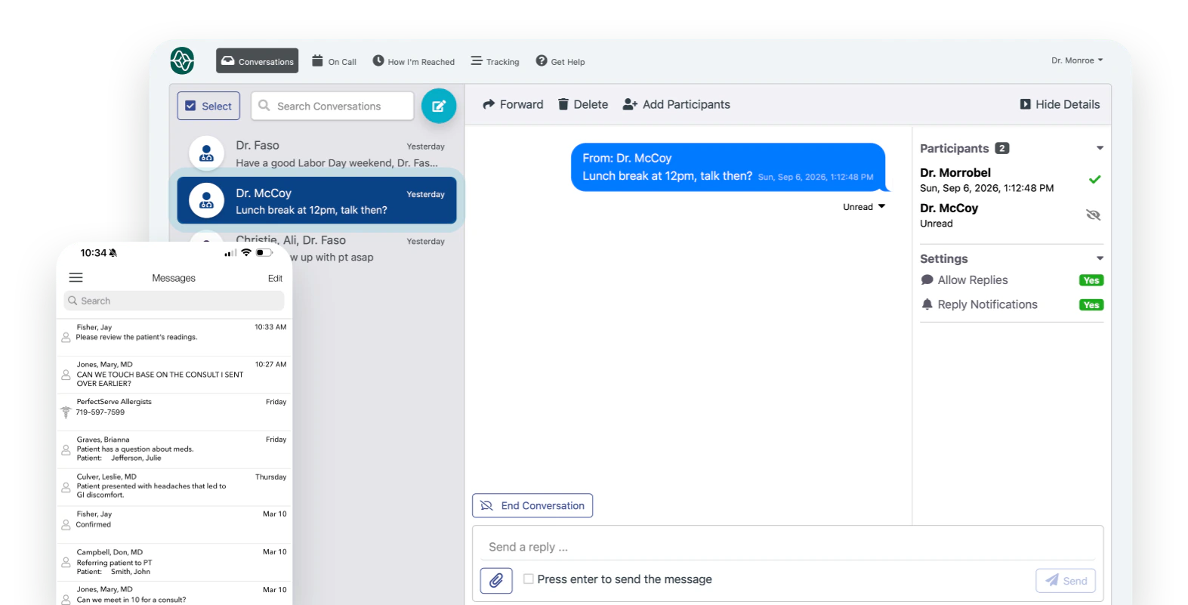
Task: Tap Edit in mobile Messages
Action: pos(275,278)
